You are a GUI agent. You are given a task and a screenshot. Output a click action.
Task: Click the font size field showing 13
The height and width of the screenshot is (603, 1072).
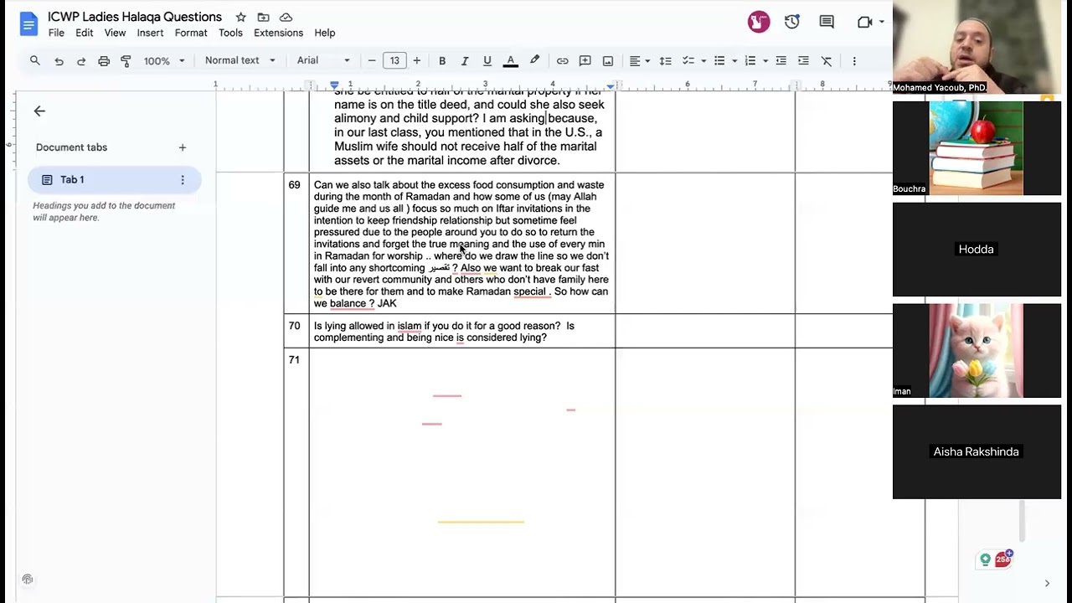[394, 60]
